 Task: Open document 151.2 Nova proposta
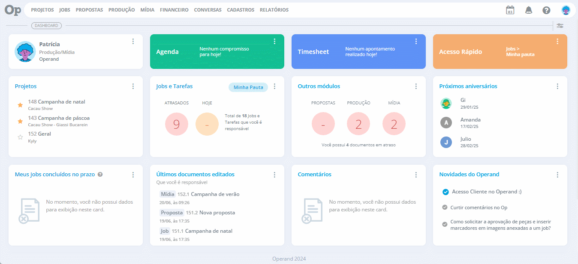[211, 213]
